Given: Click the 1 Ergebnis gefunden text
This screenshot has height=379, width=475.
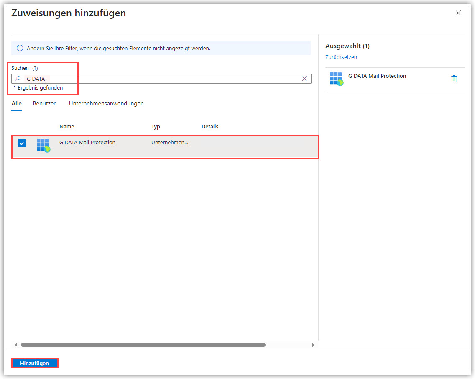Looking at the screenshot, I should coord(38,88).
